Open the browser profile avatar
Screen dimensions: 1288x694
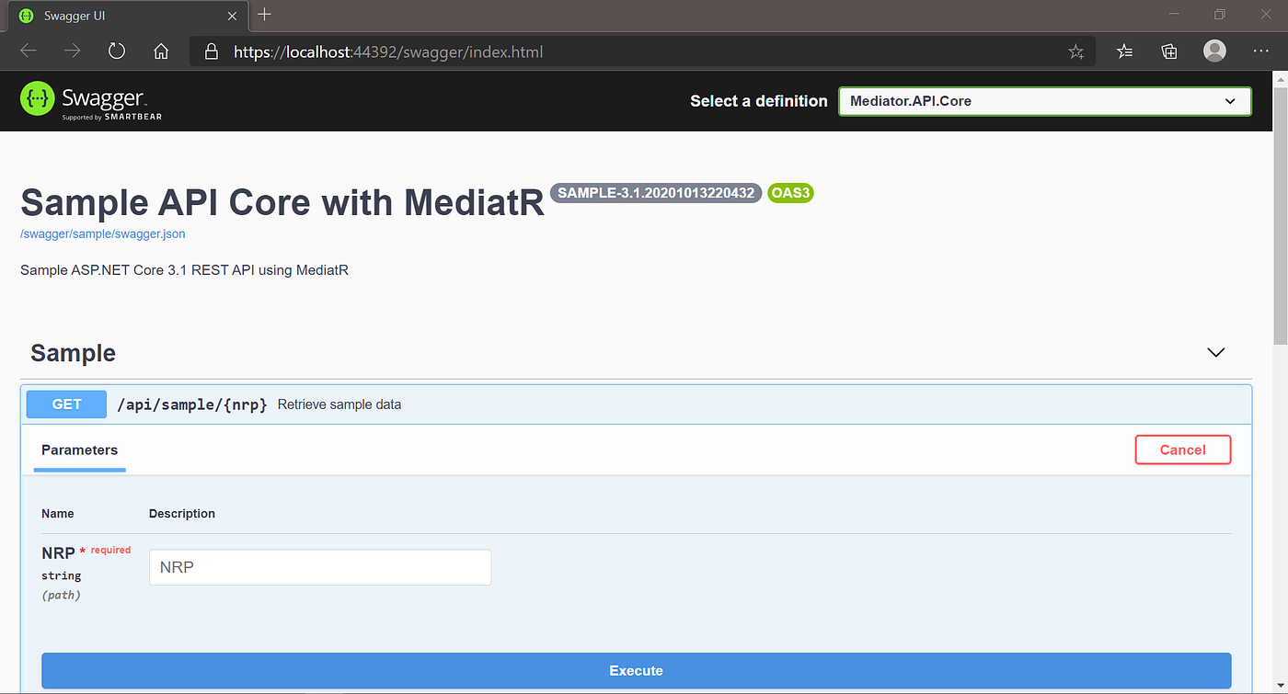1214,51
